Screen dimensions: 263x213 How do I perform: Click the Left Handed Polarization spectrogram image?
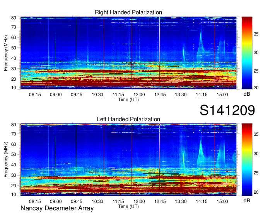click(128, 160)
